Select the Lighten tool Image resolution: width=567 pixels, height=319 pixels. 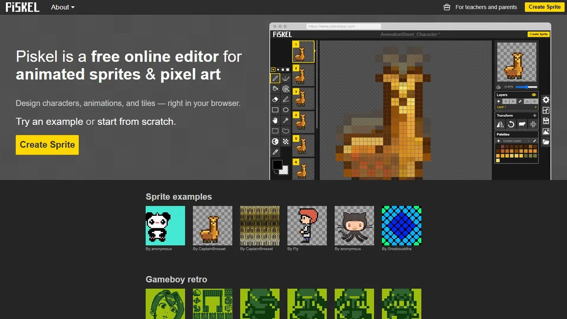(x=275, y=142)
